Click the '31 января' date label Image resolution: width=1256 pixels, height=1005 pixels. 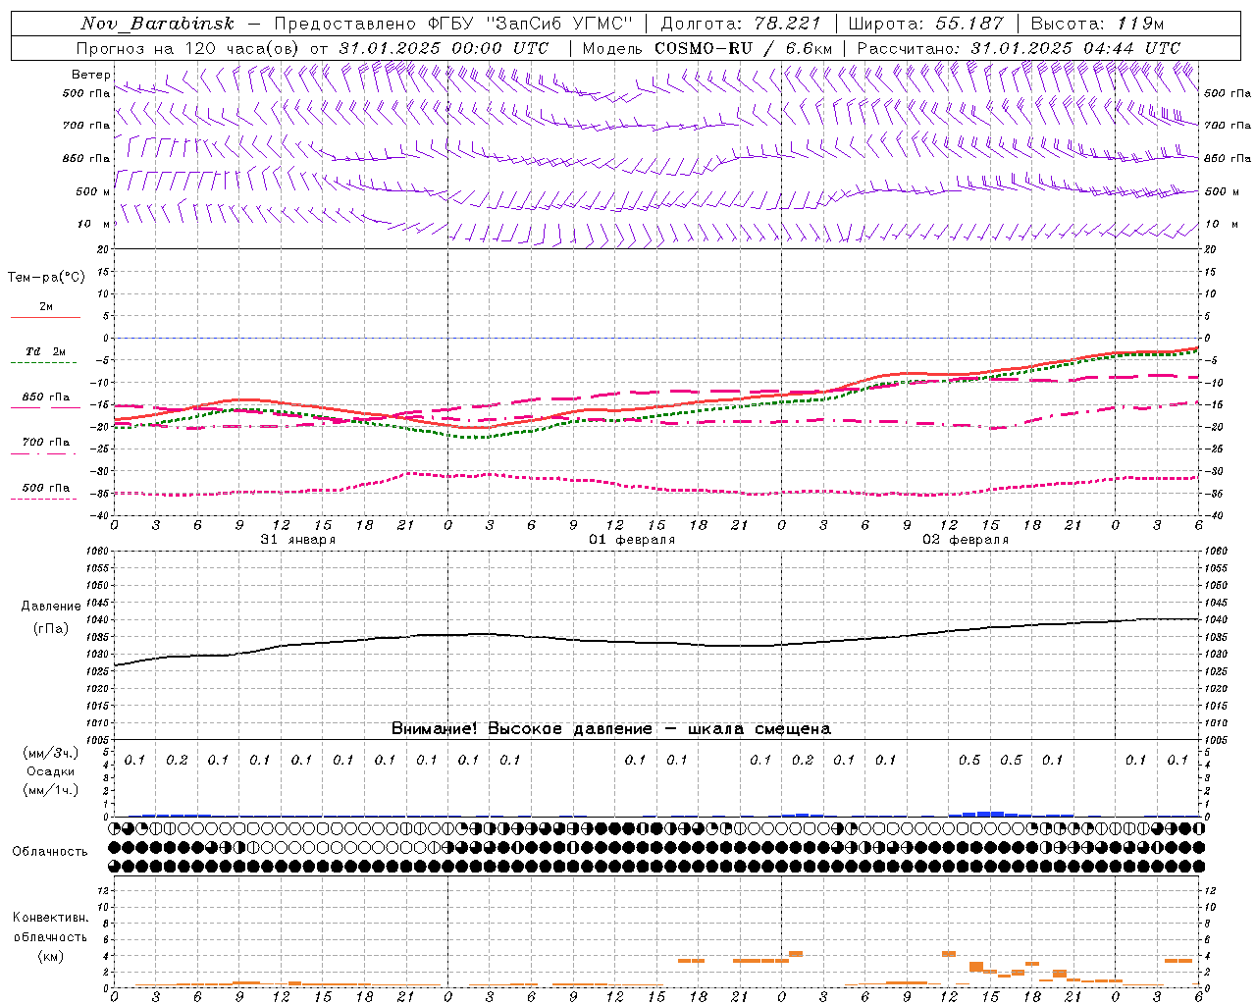click(x=297, y=540)
